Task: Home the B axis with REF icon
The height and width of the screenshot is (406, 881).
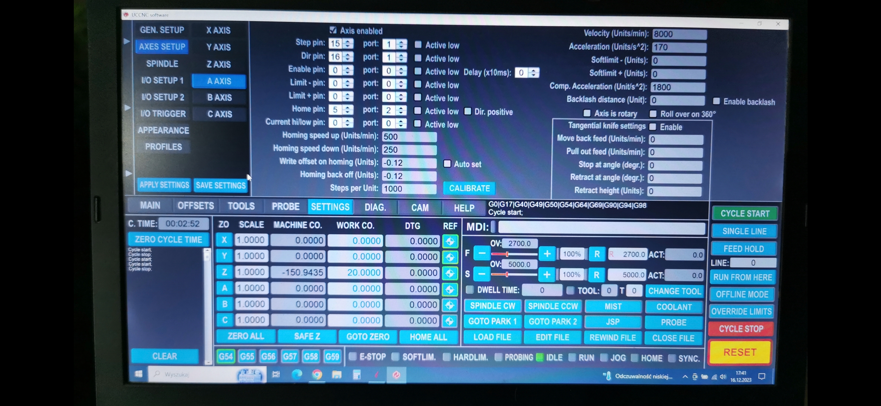Action: (x=450, y=305)
